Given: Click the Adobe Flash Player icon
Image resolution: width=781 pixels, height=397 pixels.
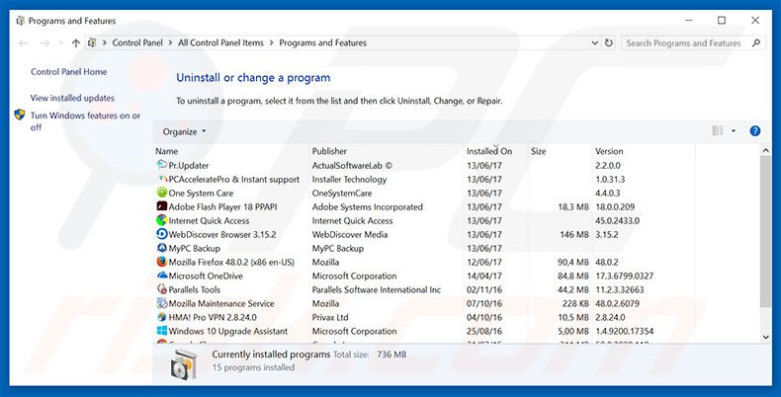Looking at the screenshot, I should 162,206.
